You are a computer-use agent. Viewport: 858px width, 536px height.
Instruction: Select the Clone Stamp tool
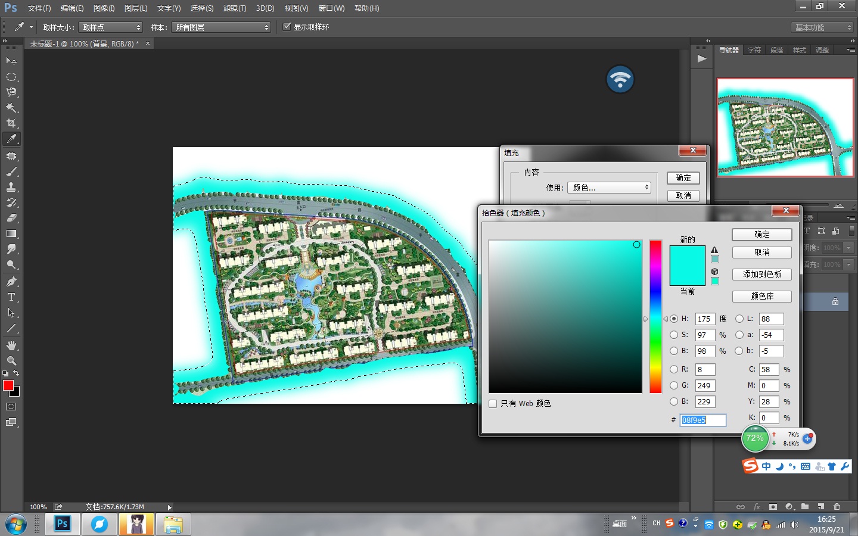11,187
